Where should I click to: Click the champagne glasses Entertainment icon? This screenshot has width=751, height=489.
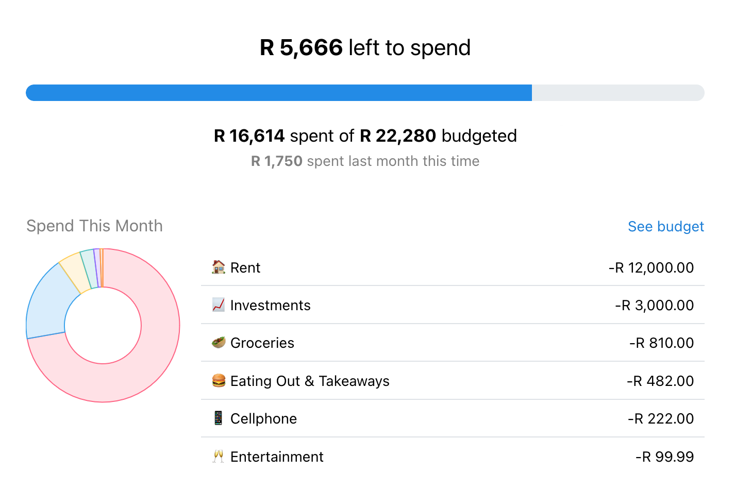pyautogui.click(x=219, y=456)
